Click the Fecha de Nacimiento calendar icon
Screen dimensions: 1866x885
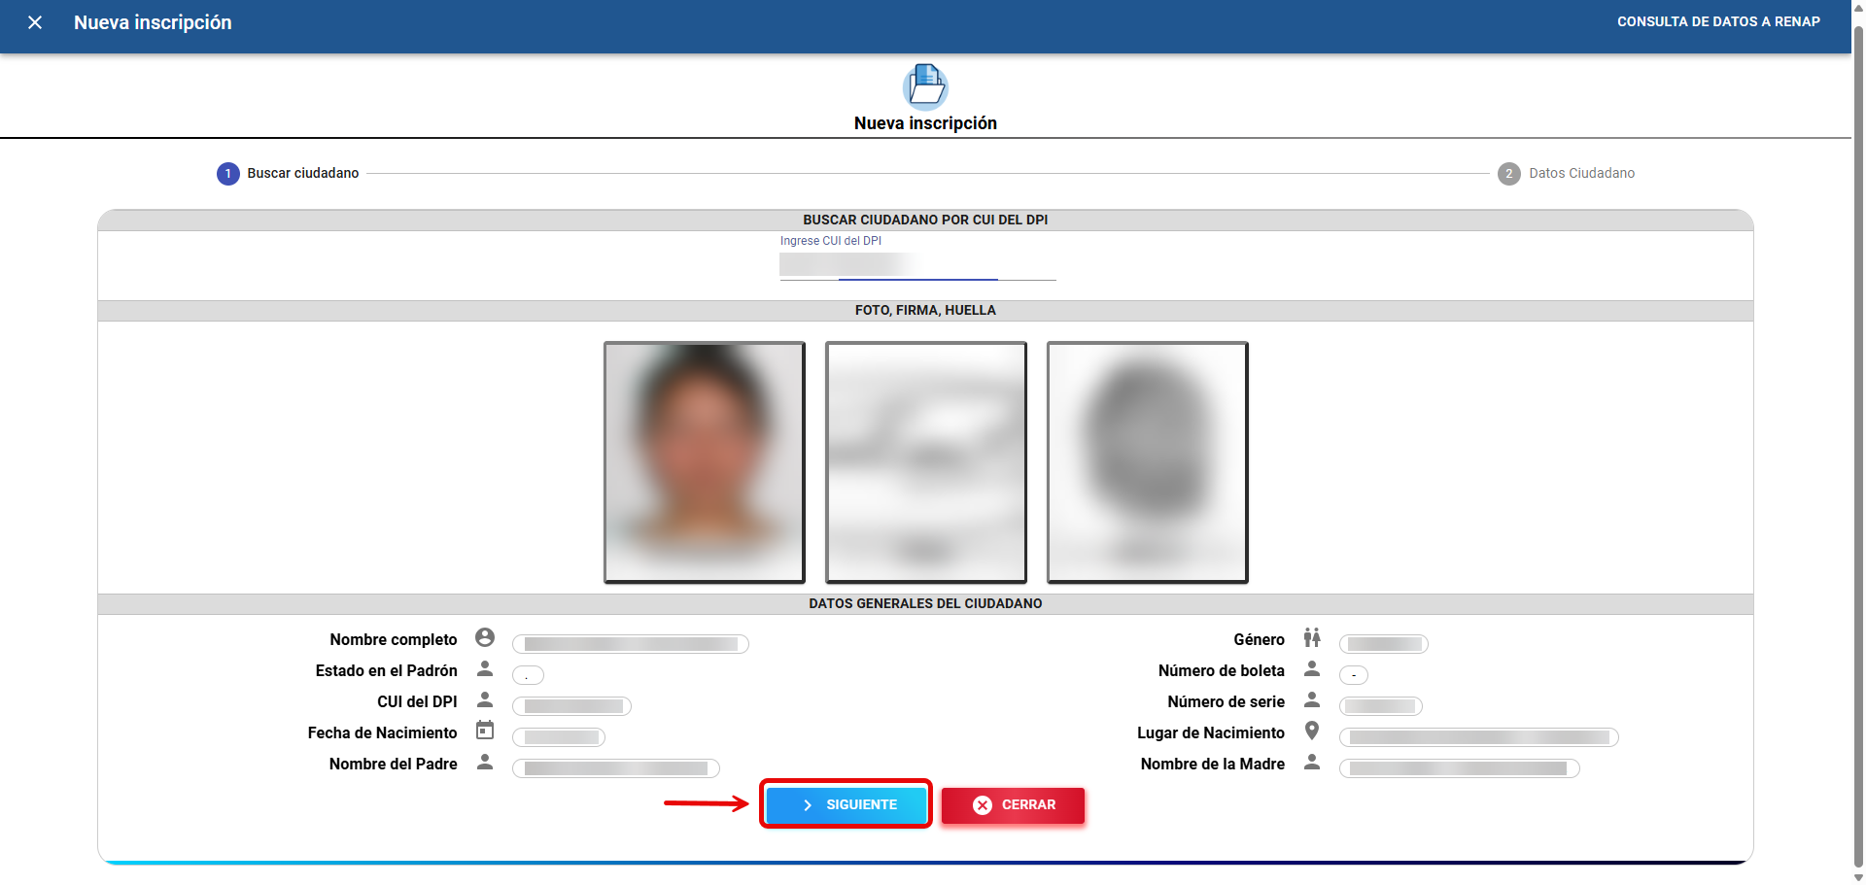pyautogui.click(x=485, y=731)
